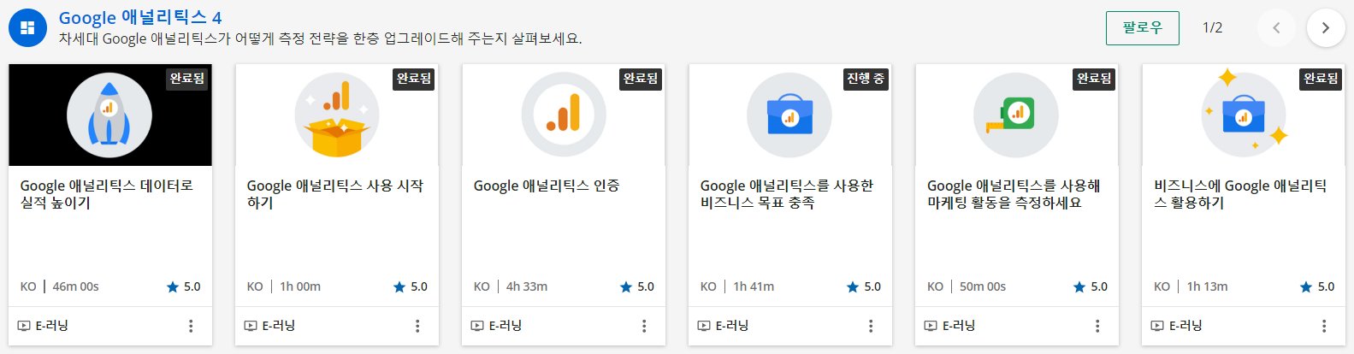1354x354 pixels.
Task: Open more options menu for 데이터로 실적 높이기
Action: [191, 326]
